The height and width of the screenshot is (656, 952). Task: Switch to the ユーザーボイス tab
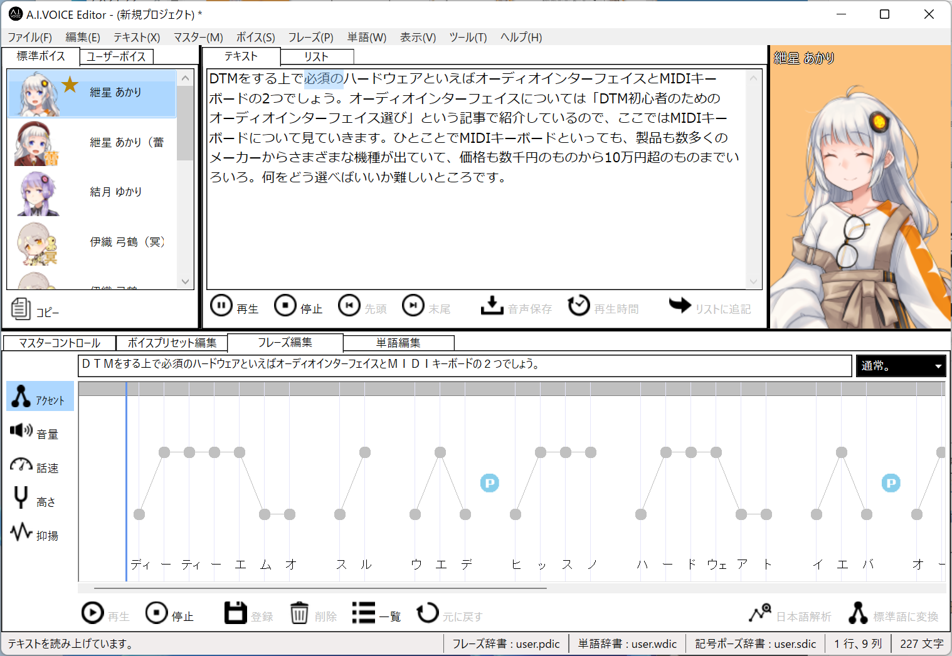pyautogui.click(x=116, y=56)
